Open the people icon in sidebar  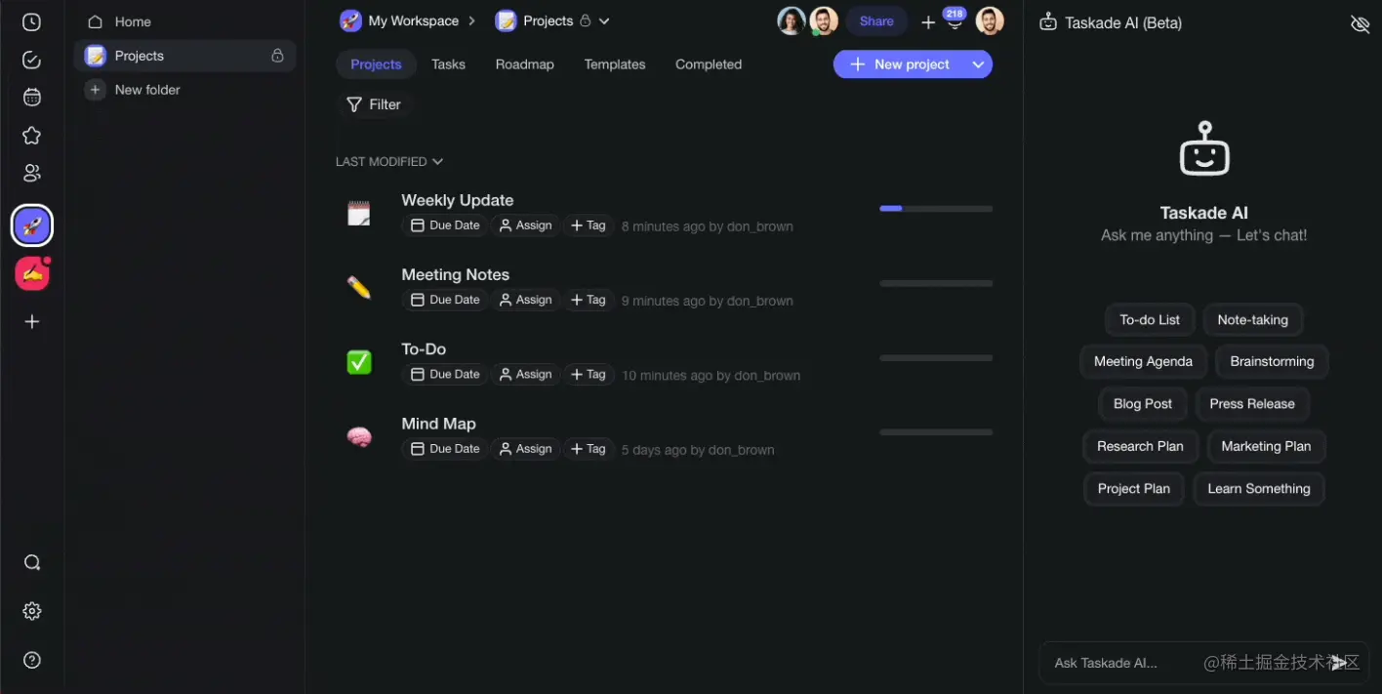click(x=32, y=173)
